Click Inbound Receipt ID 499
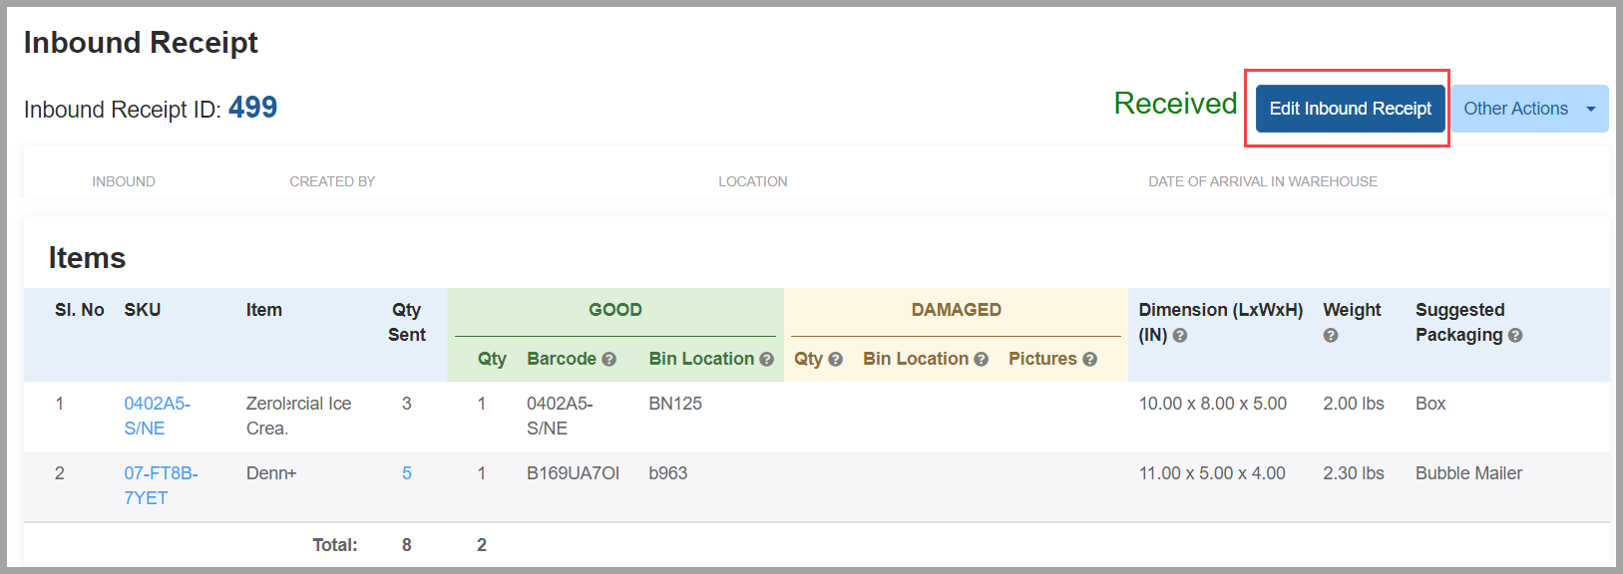1623x574 pixels. 252,108
